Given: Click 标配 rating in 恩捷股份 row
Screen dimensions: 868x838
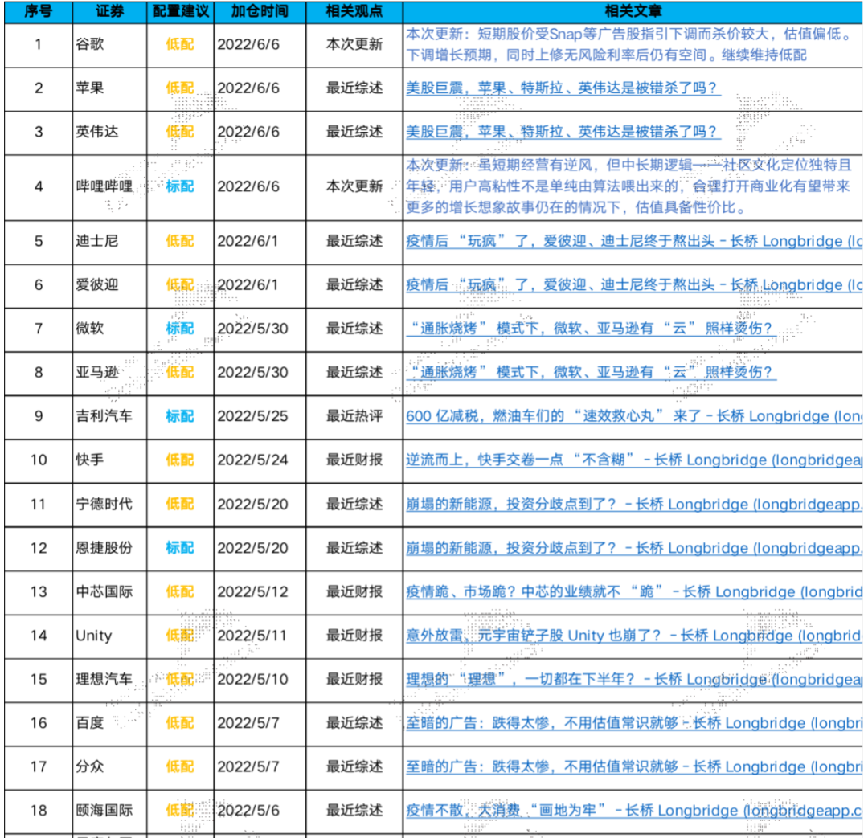Looking at the screenshot, I should pos(180,548).
